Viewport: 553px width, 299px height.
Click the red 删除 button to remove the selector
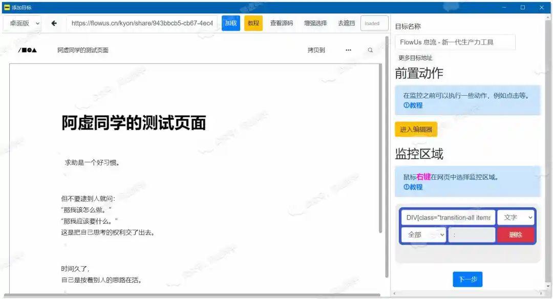coord(516,234)
